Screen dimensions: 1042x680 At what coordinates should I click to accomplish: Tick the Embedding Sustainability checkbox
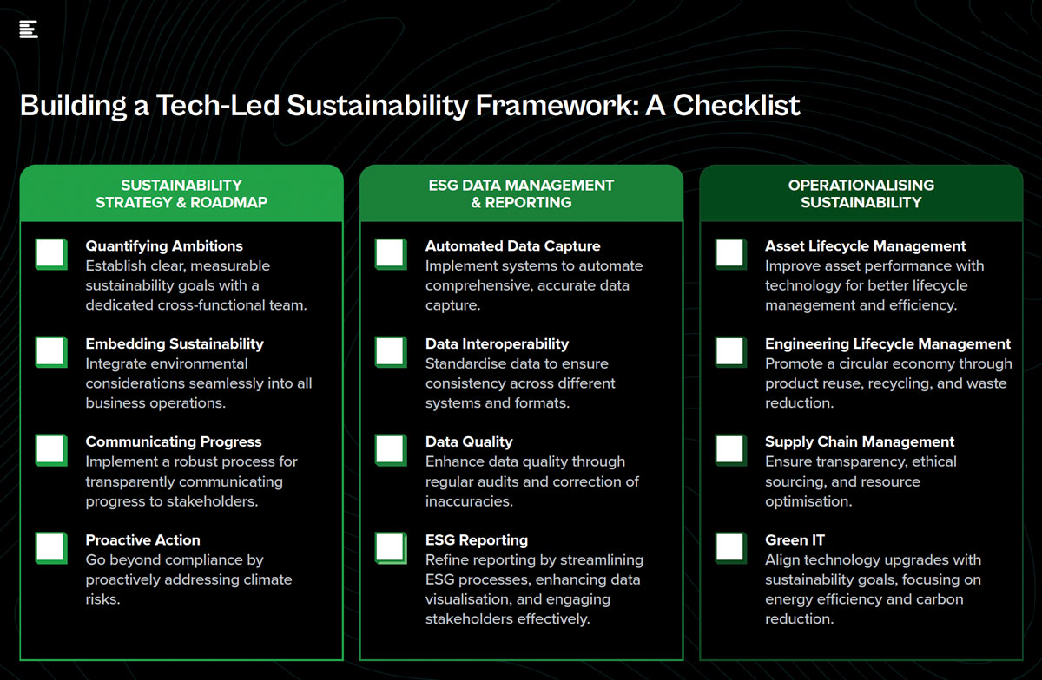pos(51,352)
